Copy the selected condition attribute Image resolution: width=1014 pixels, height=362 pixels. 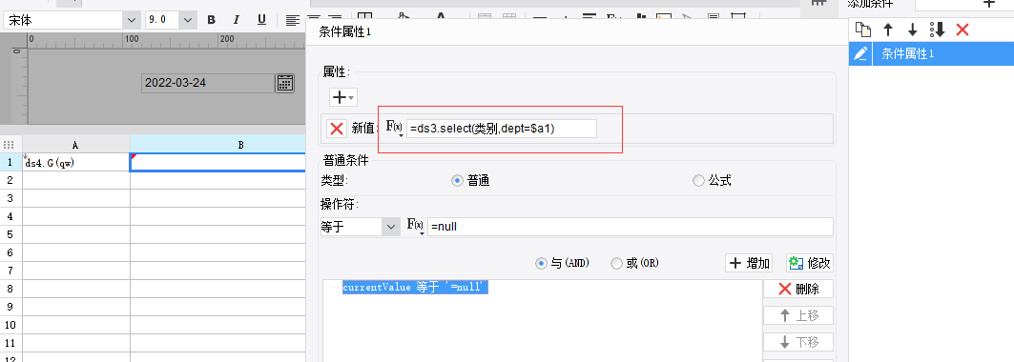click(x=862, y=29)
